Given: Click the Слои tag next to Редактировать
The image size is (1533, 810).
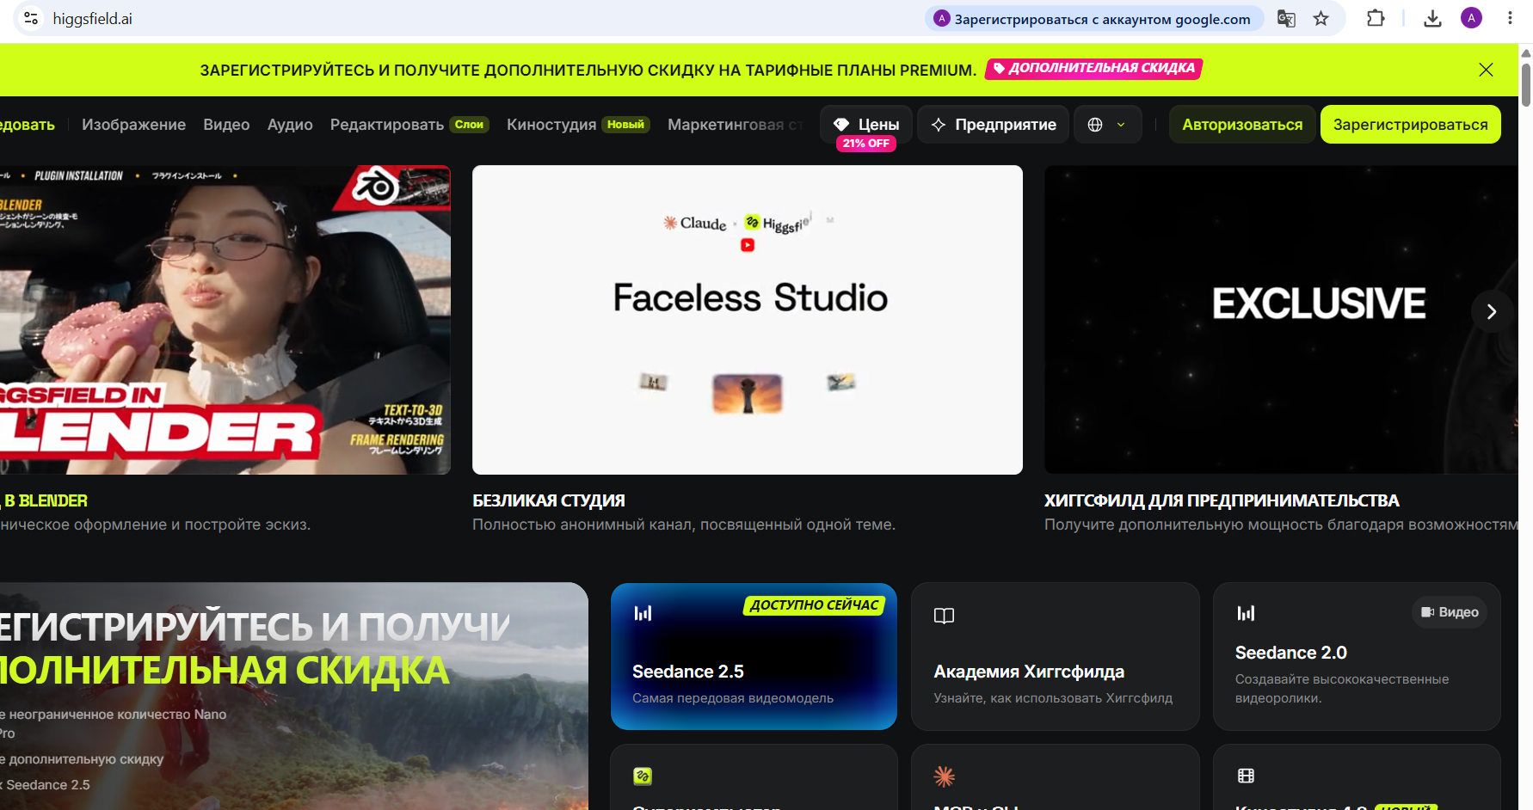Looking at the screenshot, I should [469, 125].
